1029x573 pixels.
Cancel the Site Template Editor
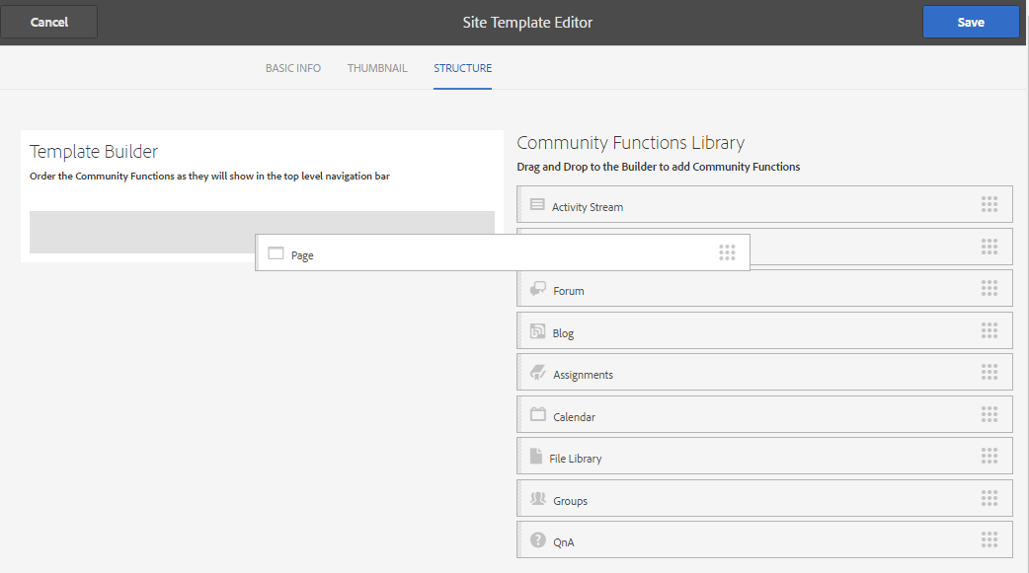[x=49, y=22]
